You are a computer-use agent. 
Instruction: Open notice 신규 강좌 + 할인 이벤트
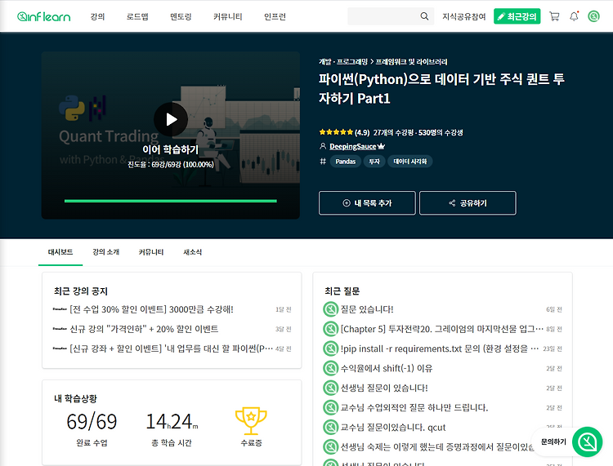(x=172, y=348)
